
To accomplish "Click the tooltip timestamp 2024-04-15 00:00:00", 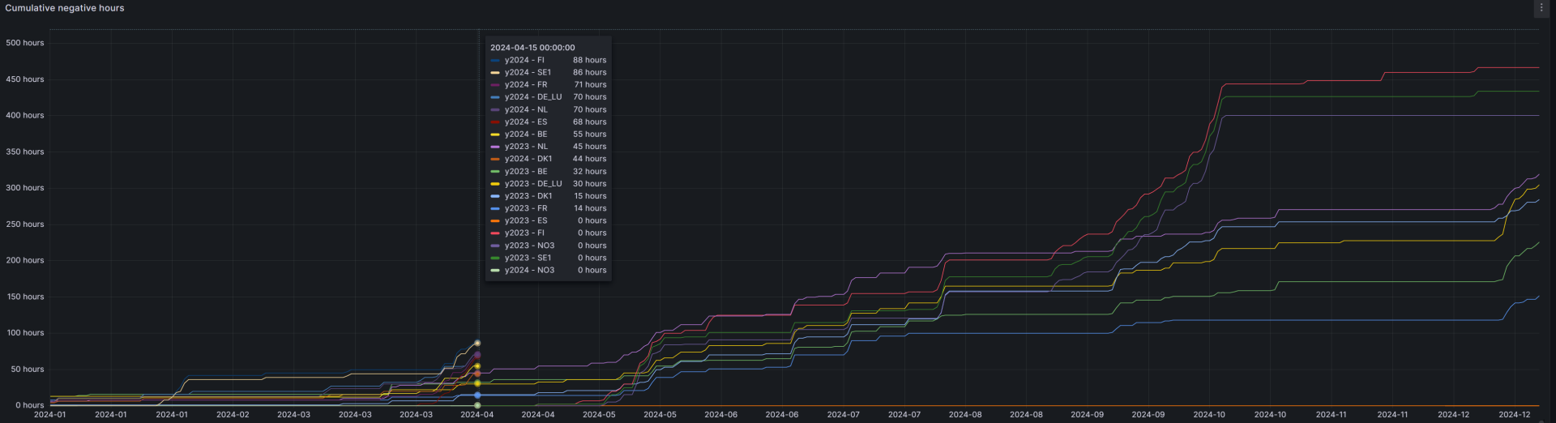I will [532, 48].
